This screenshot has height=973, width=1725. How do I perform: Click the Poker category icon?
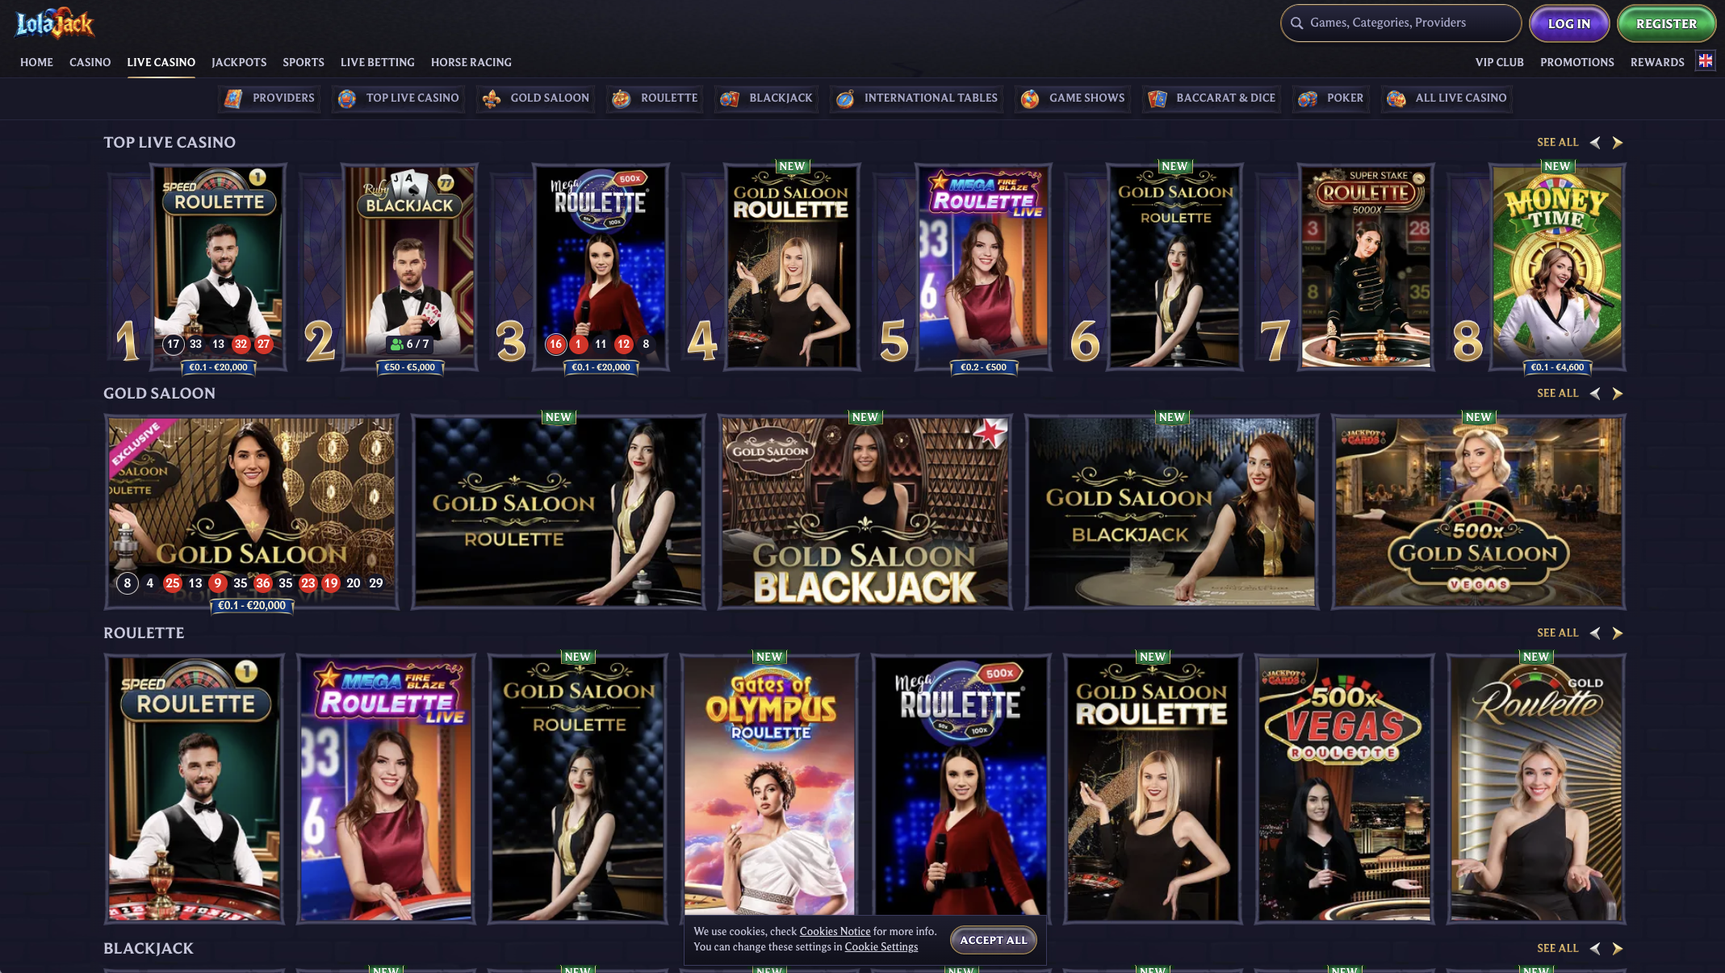[x=1308, y=98]
